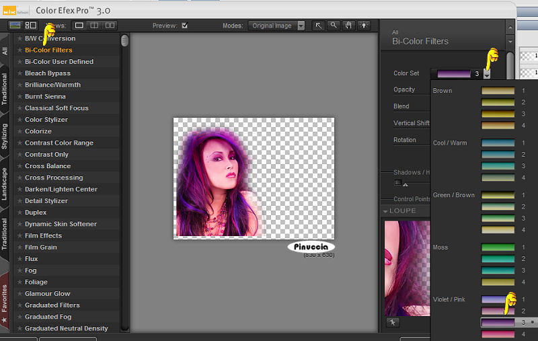Click the pin icon below the loupe

click(394, 323)
